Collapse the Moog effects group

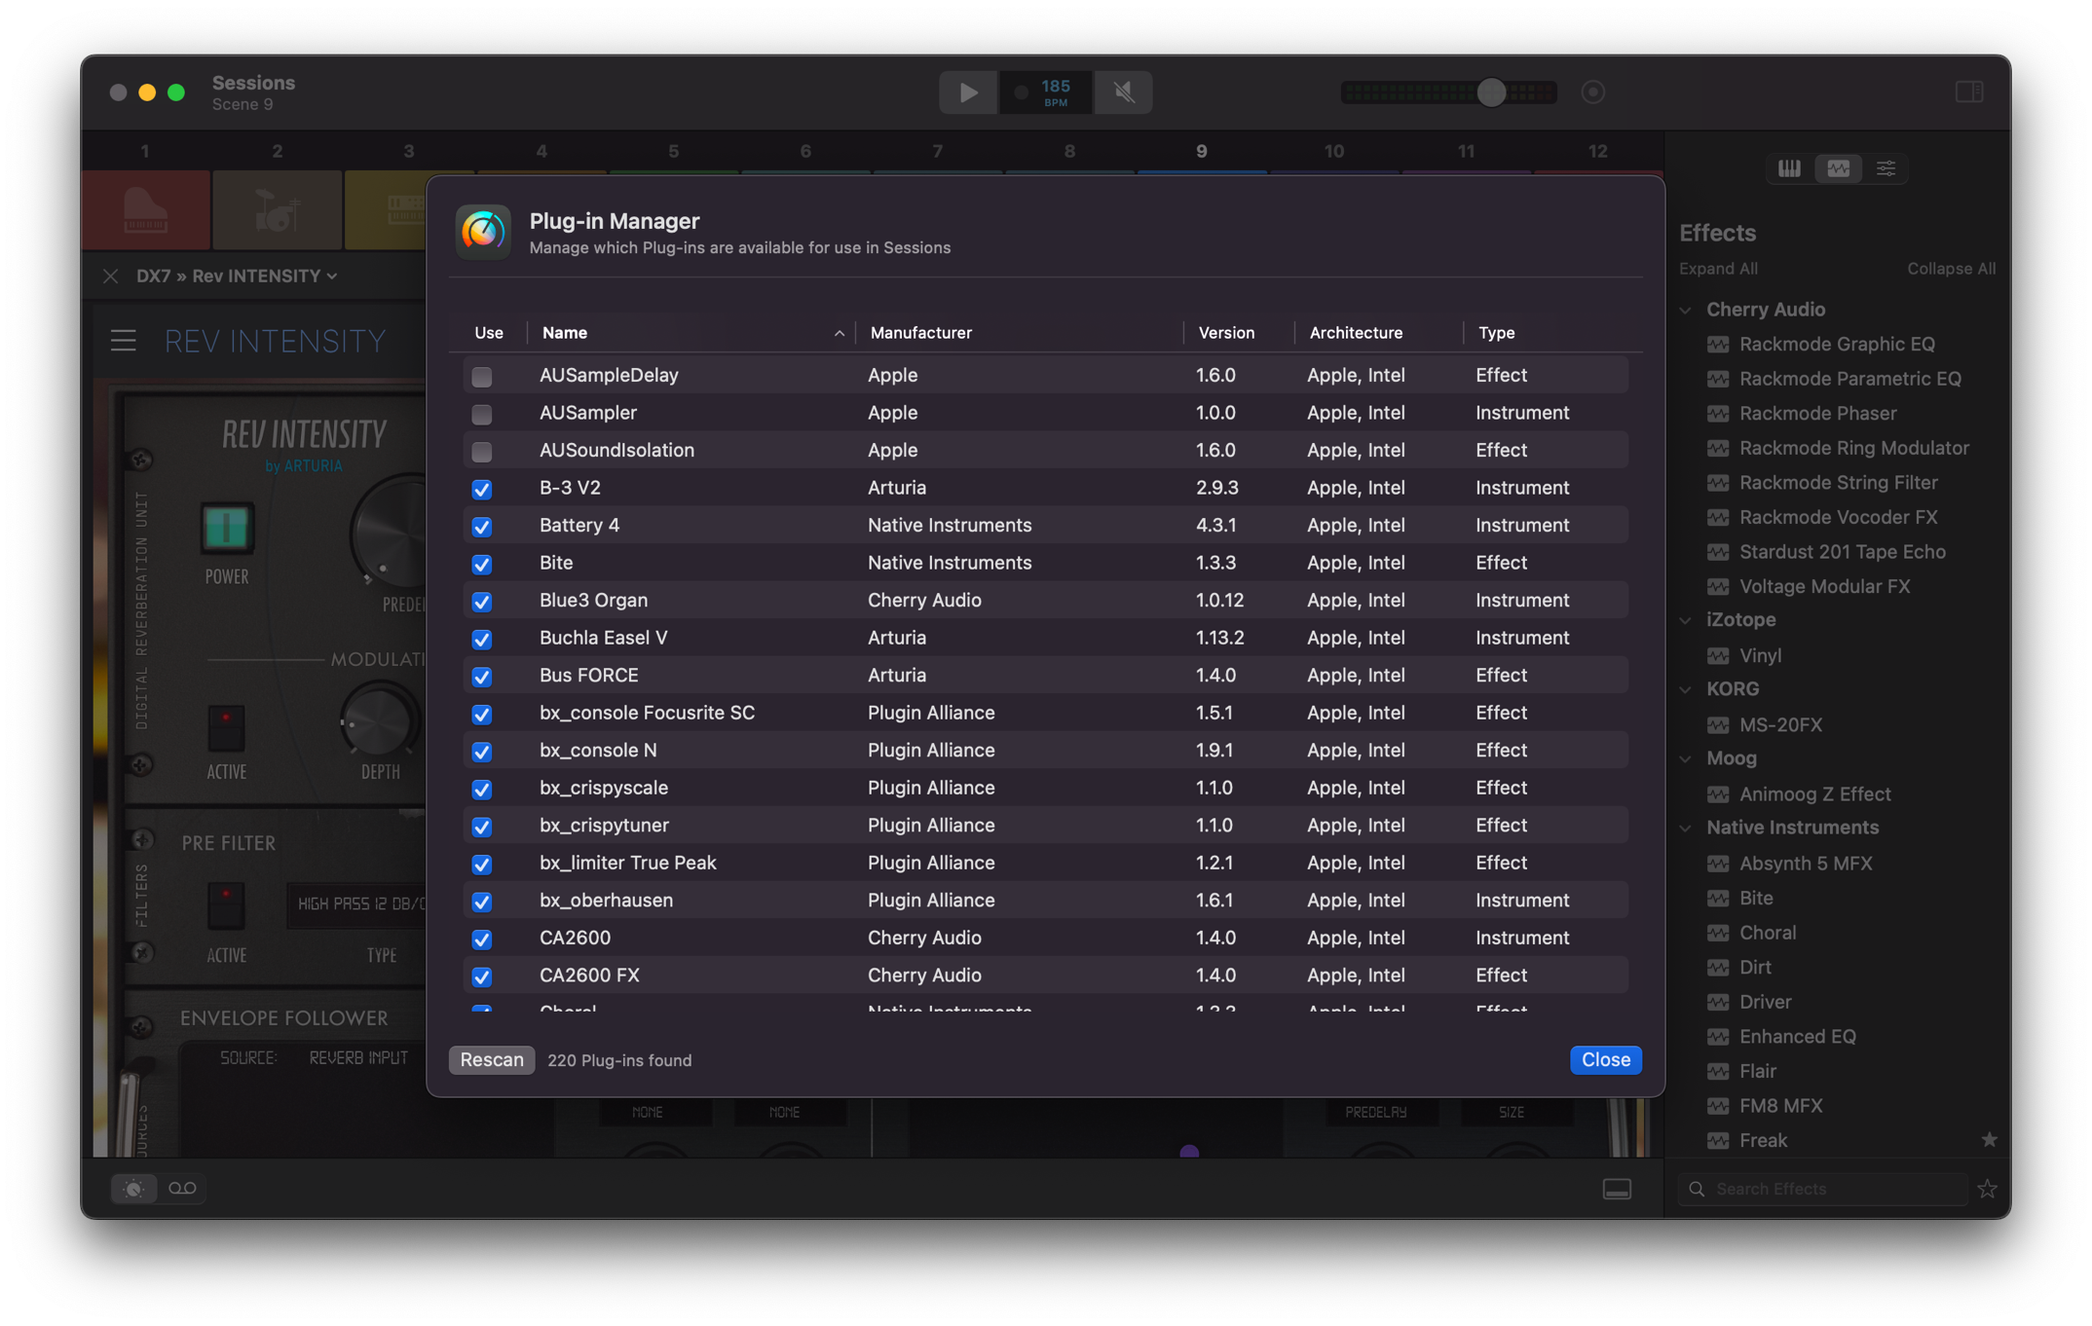(x=1686, y=758)
